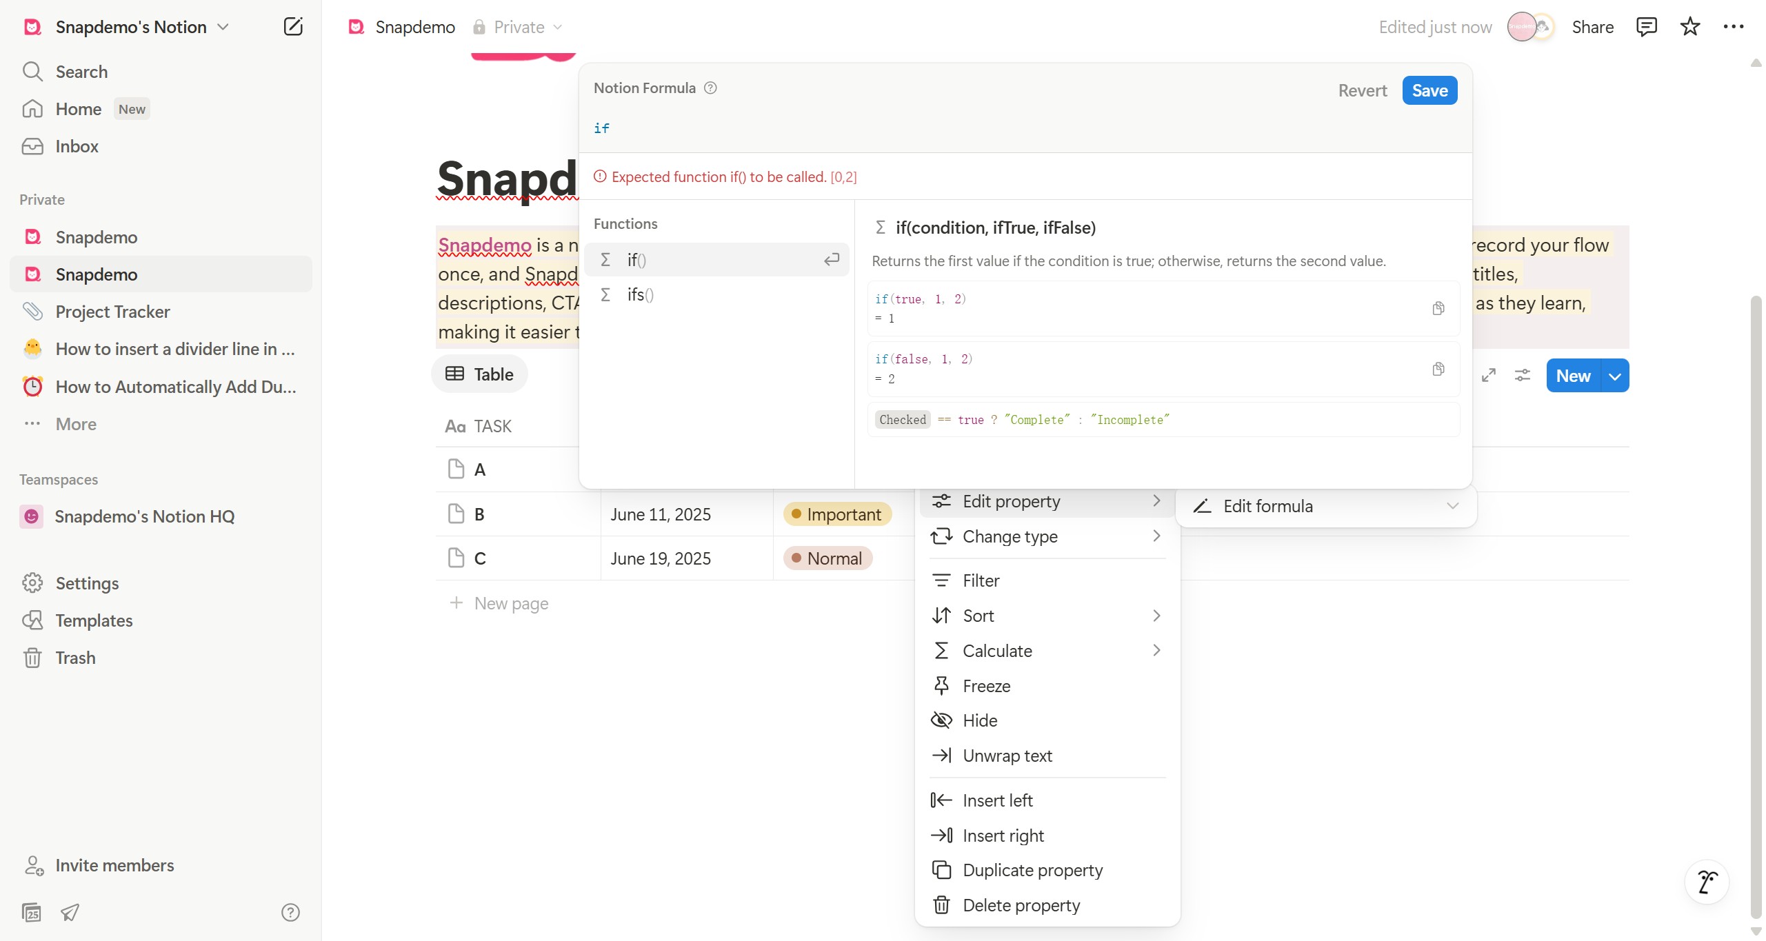This screenshot has height=941, width=1766.
Task: Open the page three-dot menu
Action: pos(1733,27)
